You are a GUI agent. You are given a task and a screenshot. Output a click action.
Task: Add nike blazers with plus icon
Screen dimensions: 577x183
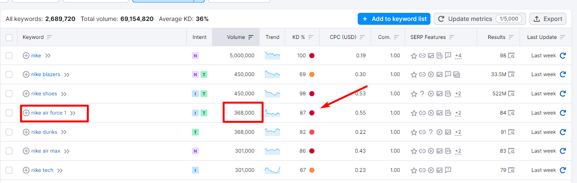26,74
